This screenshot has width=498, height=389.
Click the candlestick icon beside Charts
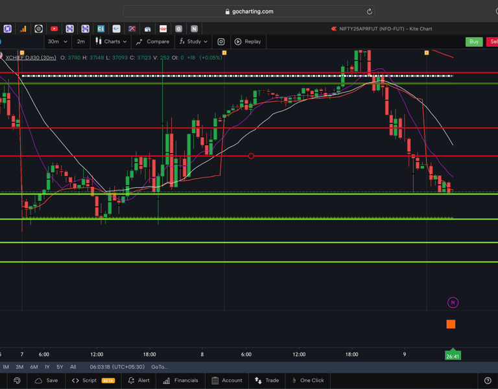[x=99, y=41]
